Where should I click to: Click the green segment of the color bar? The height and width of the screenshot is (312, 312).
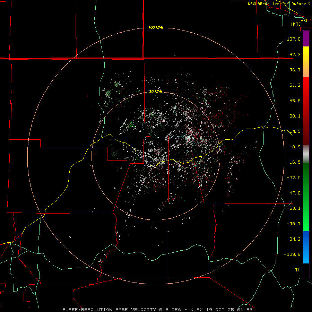pyautogui.click(x=306, y=197)
